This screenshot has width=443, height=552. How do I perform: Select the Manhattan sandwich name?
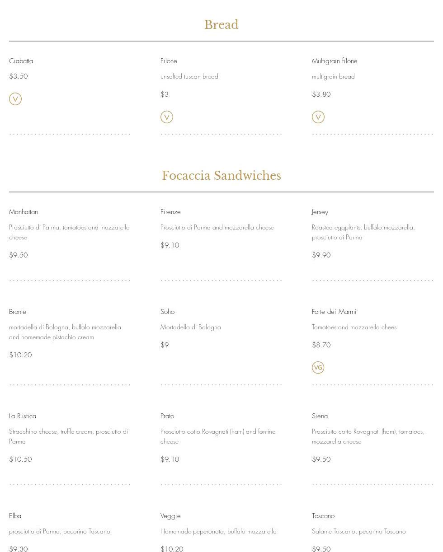point(24,212)
